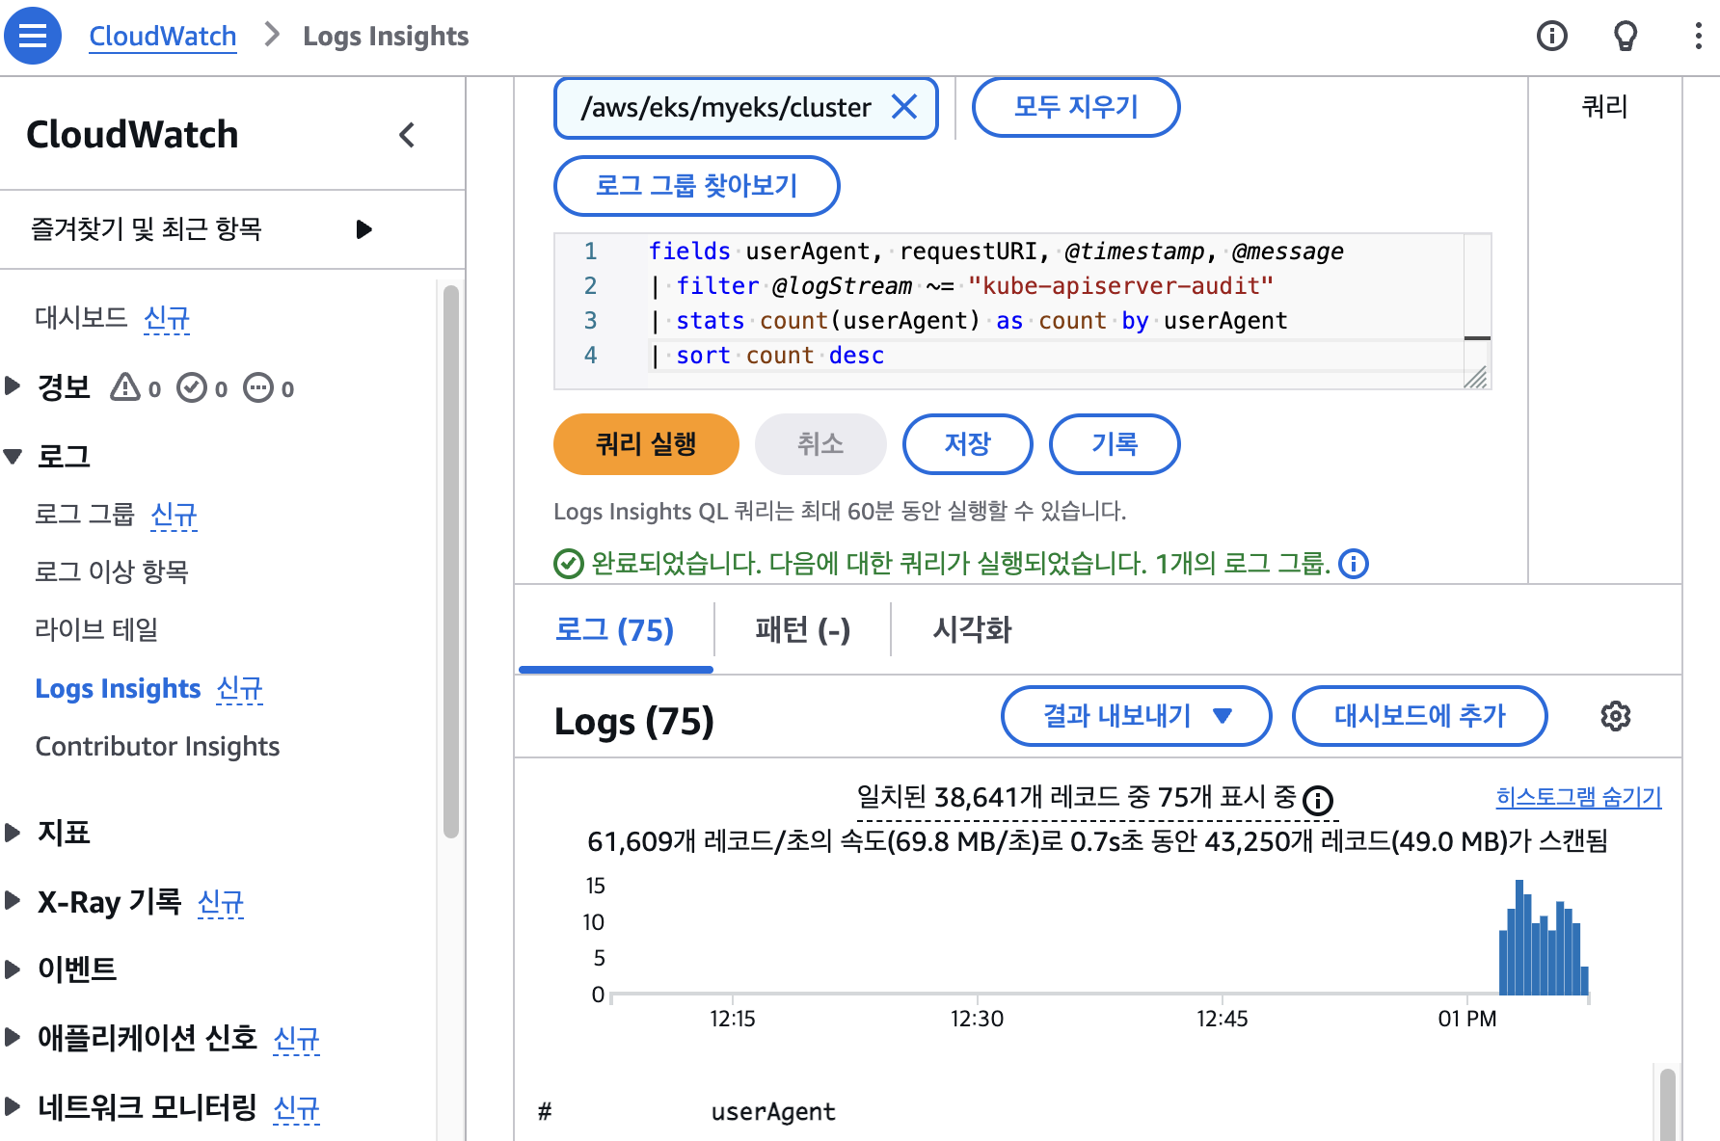
Task: Click the 신규 badge next to X-Ray 기록
Action: pyautogui.click(x=221, y=902)
